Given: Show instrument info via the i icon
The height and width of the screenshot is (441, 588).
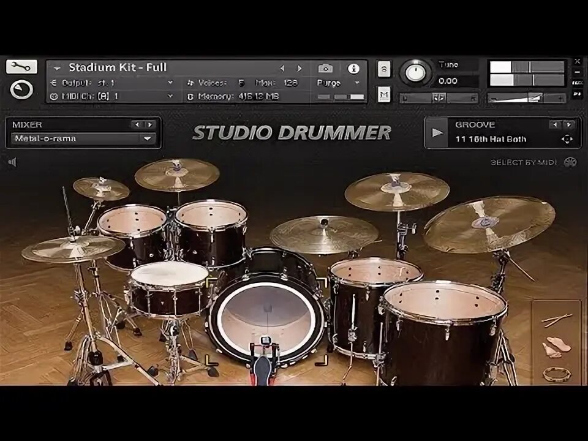Looking at the screenshot, I should click(353, 69).
